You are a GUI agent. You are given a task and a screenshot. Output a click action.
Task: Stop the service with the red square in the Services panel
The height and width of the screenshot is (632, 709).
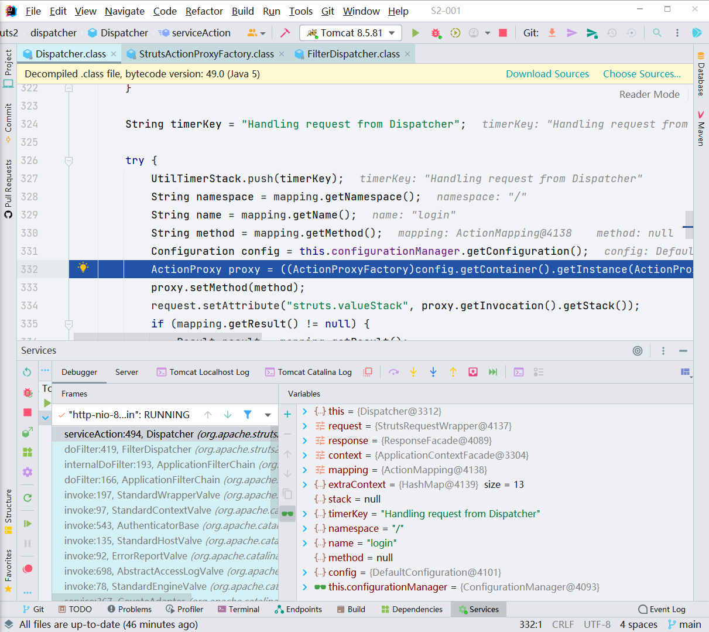[27, 412]
